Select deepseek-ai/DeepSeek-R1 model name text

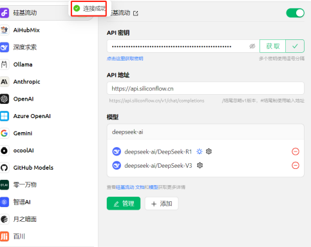pyautogui.click(x=158, y=152)
